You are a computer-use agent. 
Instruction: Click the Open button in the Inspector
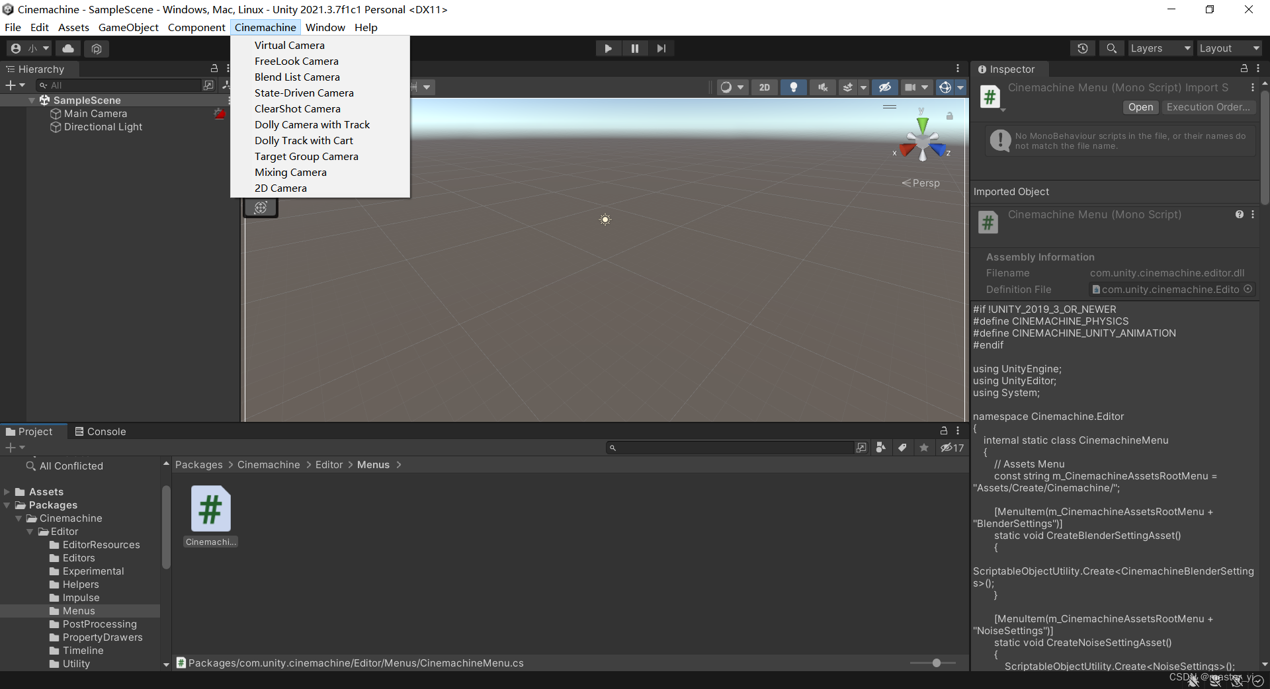point(1140,107)
